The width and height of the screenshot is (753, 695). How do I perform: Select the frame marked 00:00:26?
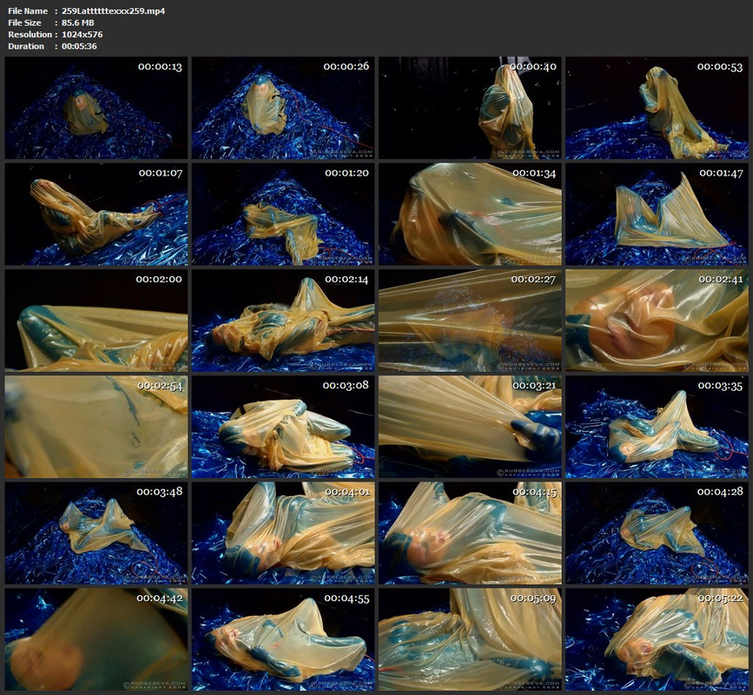(x=283, y=108)
